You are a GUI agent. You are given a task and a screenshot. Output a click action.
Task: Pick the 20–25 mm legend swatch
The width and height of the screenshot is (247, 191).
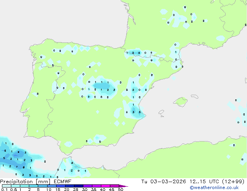click(x=69, y=186)
